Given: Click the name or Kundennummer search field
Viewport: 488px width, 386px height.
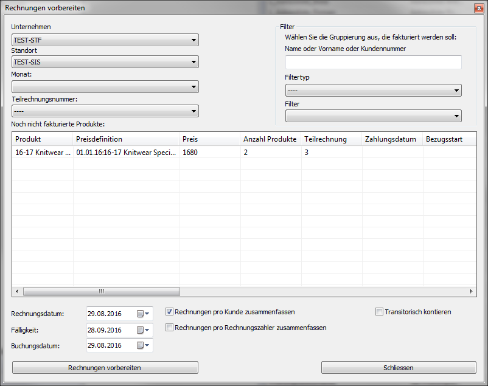Looking at the screenshot, I should click(x=373, y=62).
